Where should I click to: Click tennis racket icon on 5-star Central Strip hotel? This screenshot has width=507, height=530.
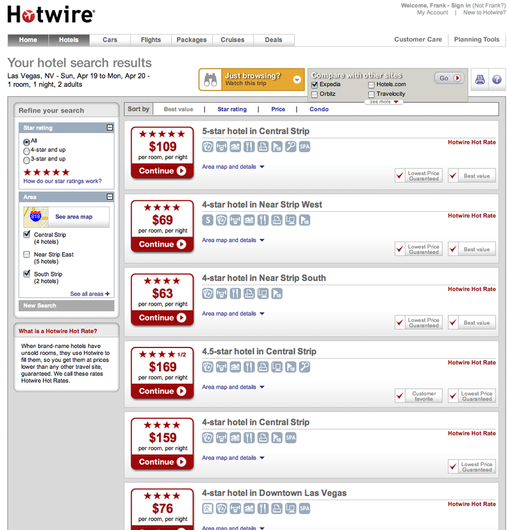pyautogui.click(x=291, y=146)
